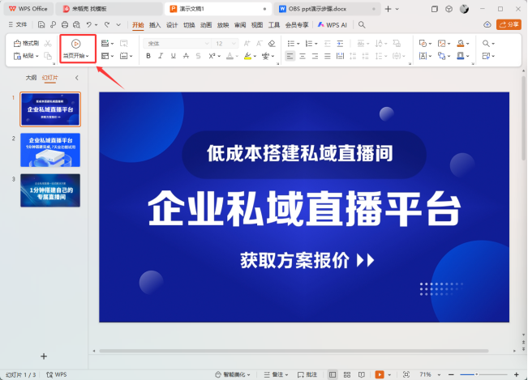Open the font name dropdown

coord(174,42)
